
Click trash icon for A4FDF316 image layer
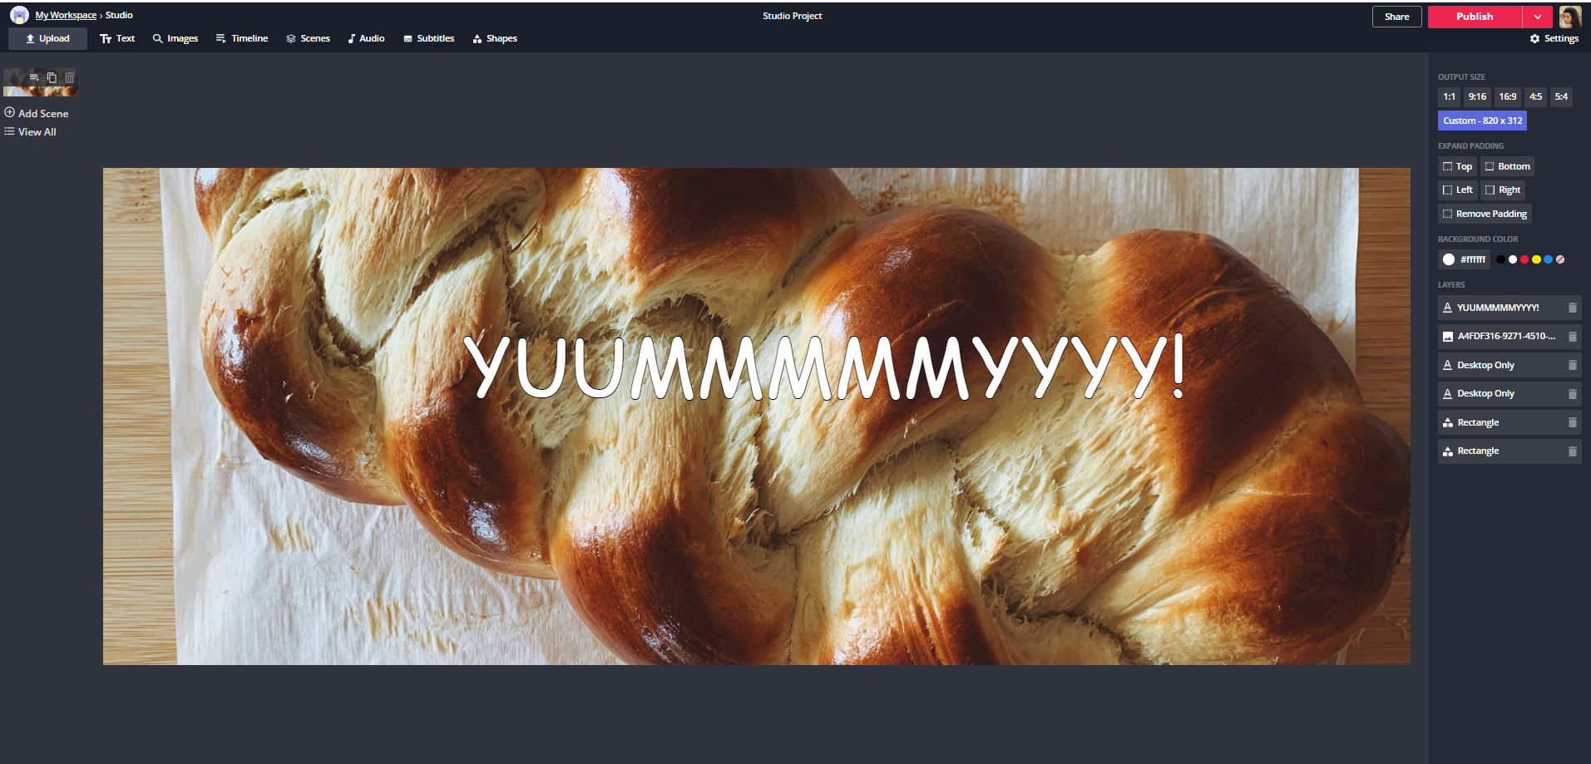point(1572,337)
